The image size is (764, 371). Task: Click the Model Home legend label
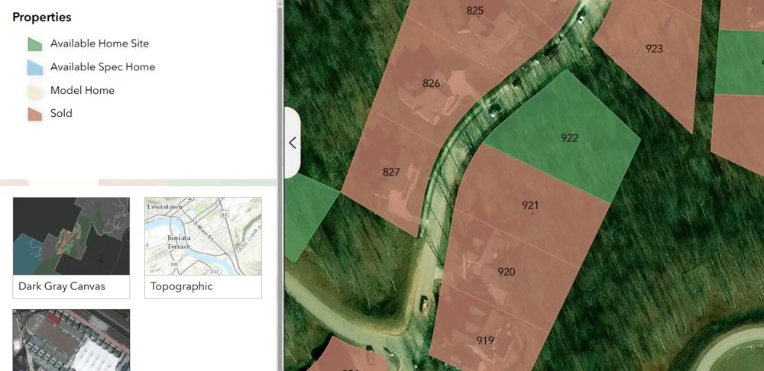83,91
